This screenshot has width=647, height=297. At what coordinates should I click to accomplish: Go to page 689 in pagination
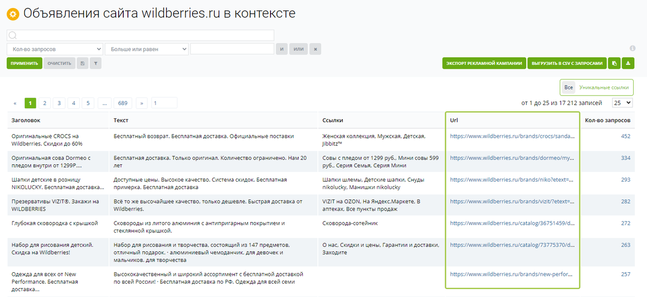pyautogui.click(x=123, y=103)
